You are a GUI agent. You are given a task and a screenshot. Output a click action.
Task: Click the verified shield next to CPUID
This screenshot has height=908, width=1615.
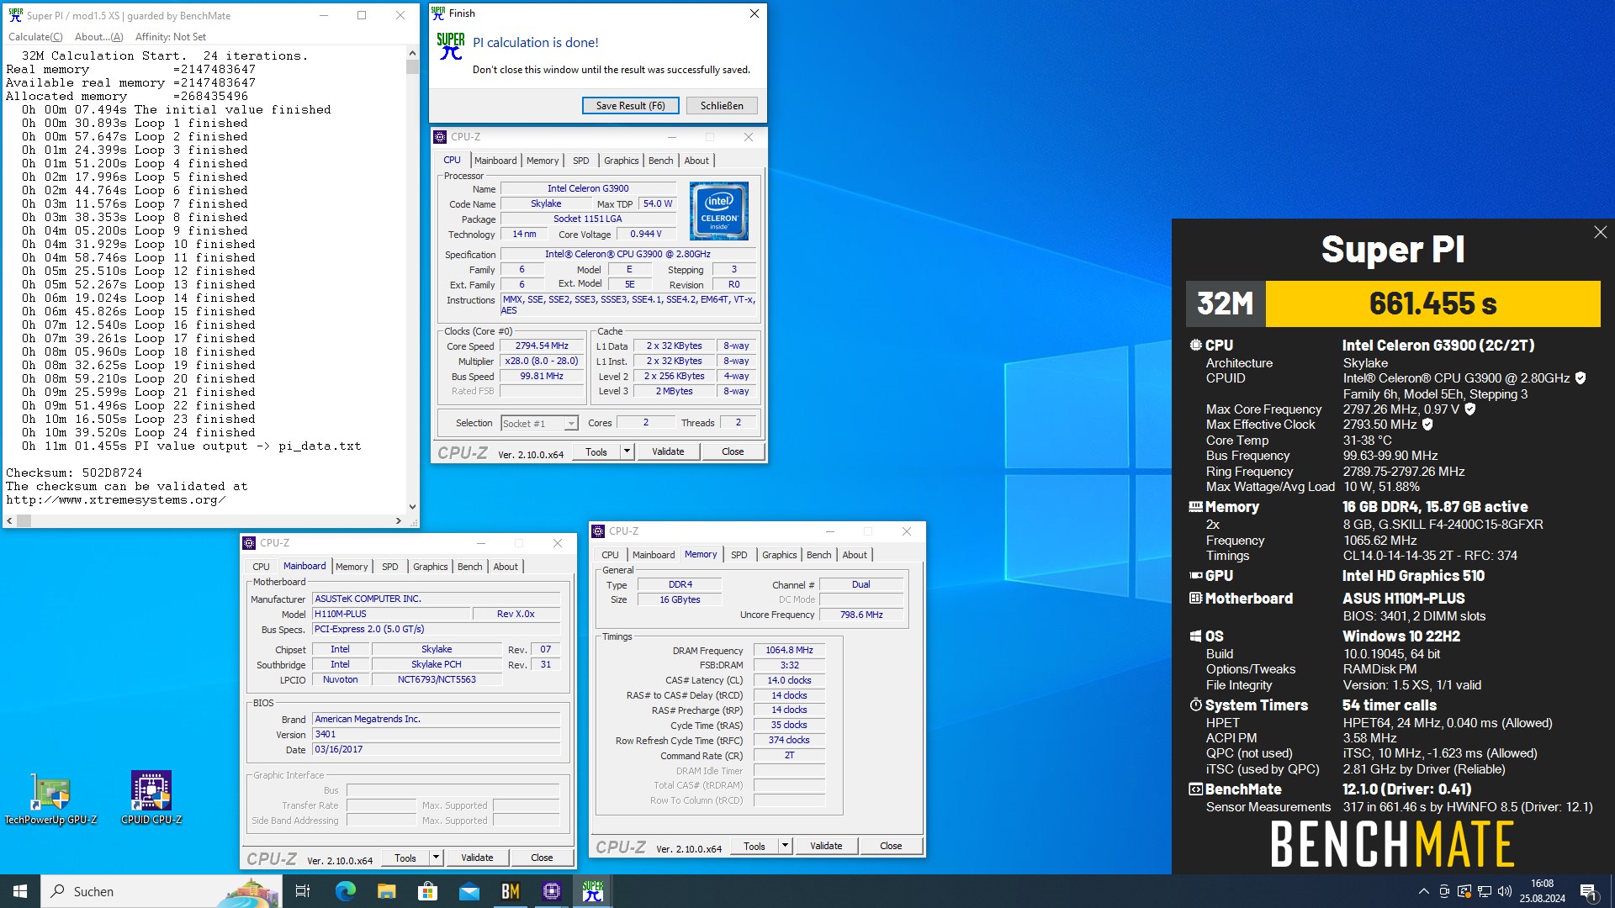[1581, 378]
